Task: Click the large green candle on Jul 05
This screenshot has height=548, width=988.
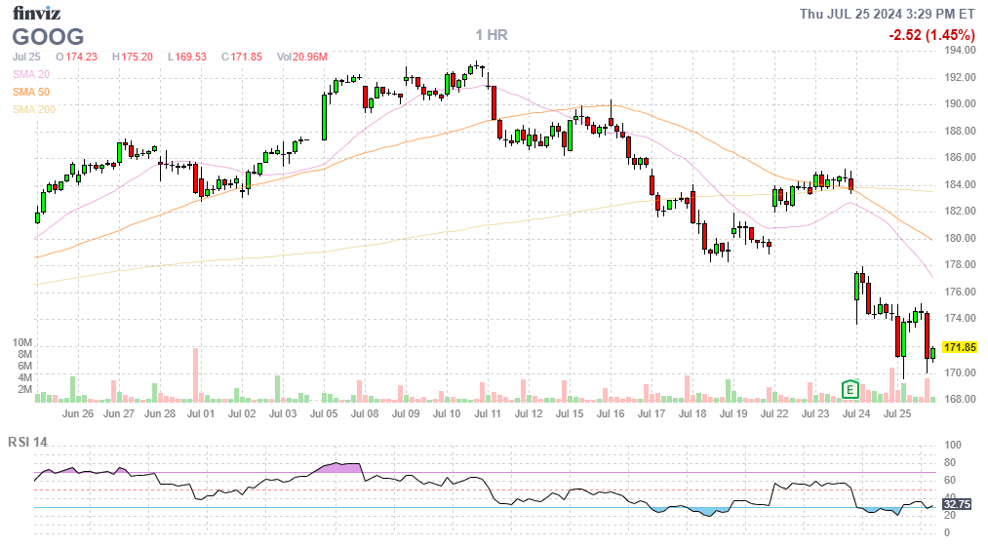Action: 326,117
